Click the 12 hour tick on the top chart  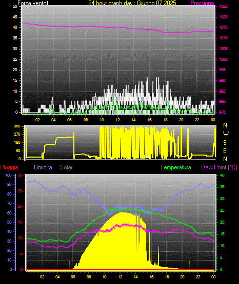117,120
